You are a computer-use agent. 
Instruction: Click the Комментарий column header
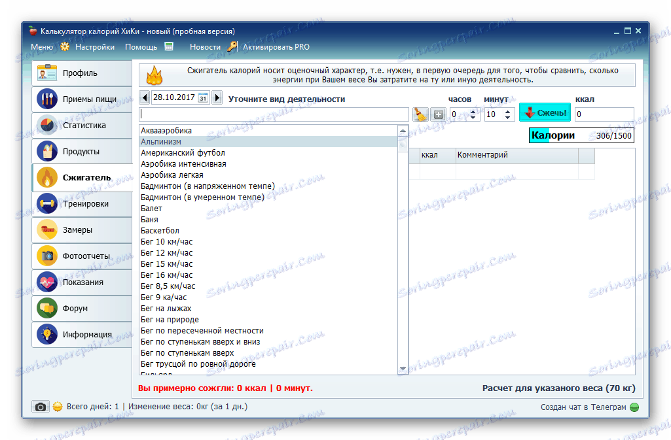tap(517, 156)
